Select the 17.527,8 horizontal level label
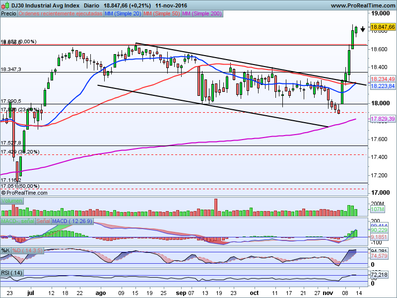This screenshot has width=397, height=298. (x=11, y=143)
